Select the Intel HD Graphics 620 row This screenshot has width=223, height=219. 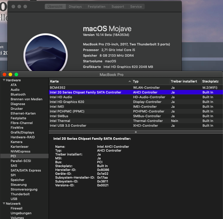tap(89, 102)
